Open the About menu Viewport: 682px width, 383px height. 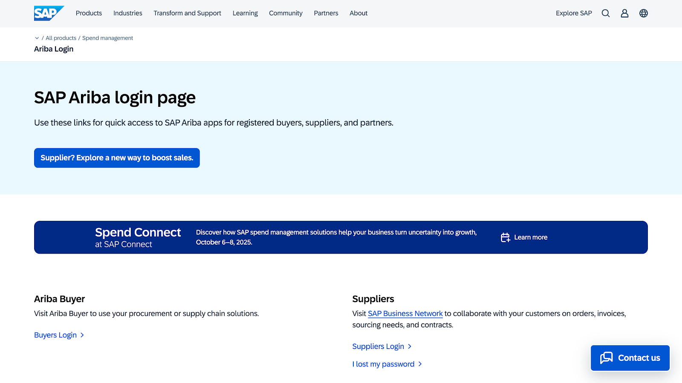[x=358, y=13]
